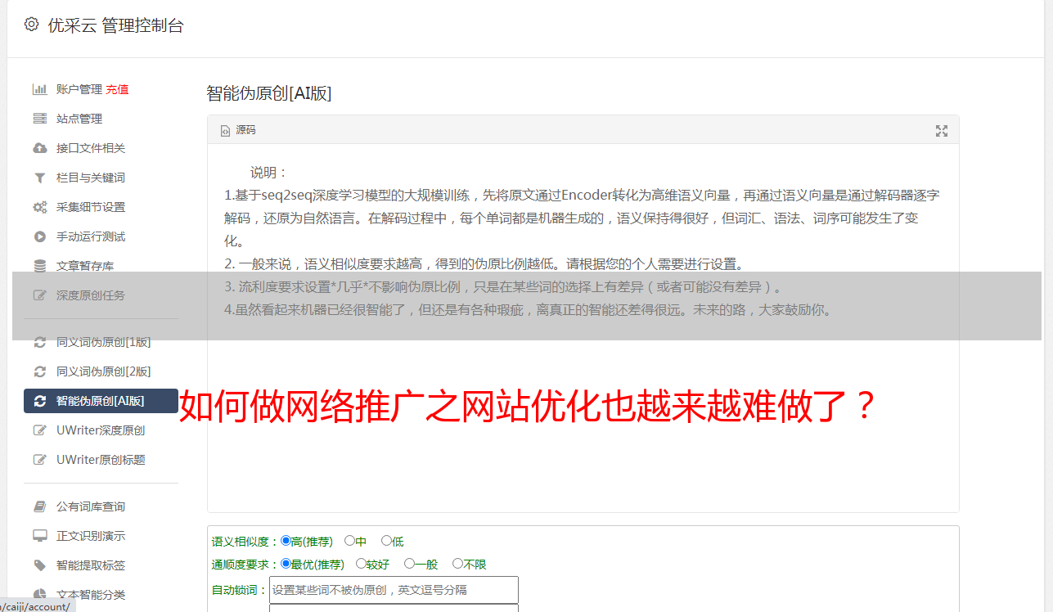The image size is (1053, 612).
Task: Click the settings gear icon beside 优采云
Action: 31,25
